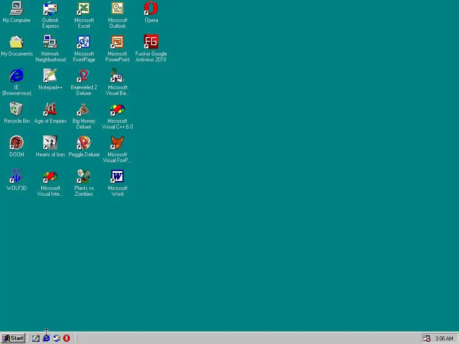The image size is (459, 344).
Task: Click the grip handle right of Quick Launch
Action: (76, 338)
